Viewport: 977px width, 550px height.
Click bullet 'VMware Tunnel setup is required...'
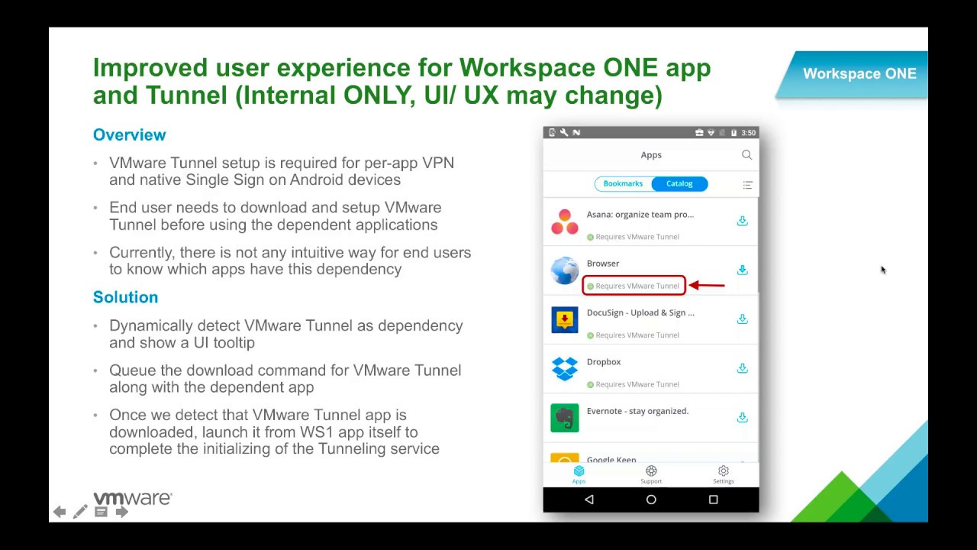pos(282,171)
